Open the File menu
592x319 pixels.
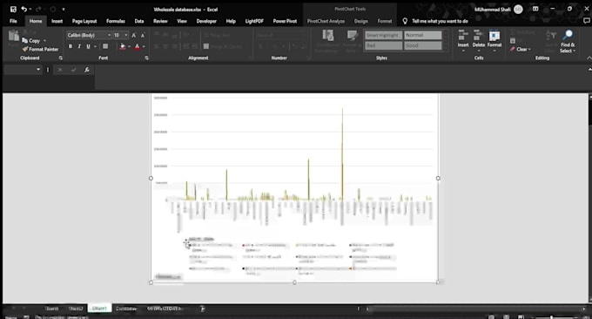[x=13, y=21]
